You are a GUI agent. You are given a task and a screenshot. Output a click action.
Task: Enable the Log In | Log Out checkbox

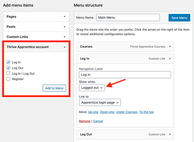pyautogui.click(x=8, y=74)
